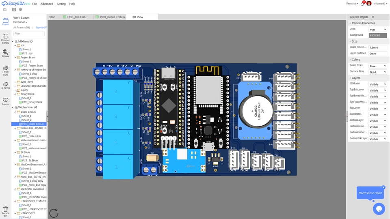Change BottomLayer visibility dropdown
The image size is (390, 219).
[x=377, y=121]
